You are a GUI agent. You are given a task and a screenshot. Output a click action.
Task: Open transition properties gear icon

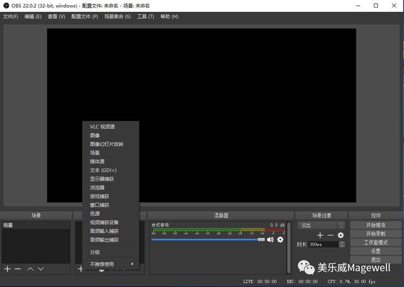click(341, 235)
